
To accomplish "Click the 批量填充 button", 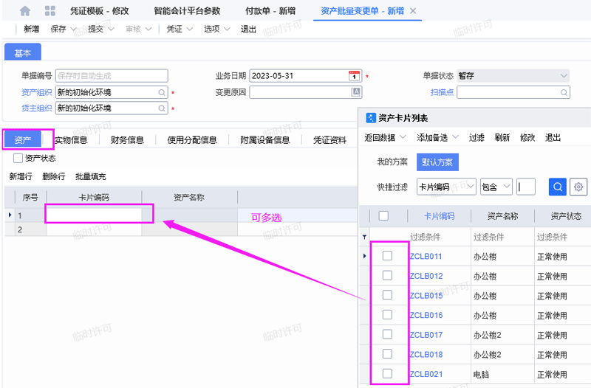I will pos(90,176).
